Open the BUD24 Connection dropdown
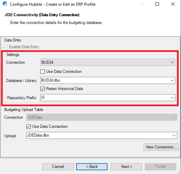The height and width of the screenshot is (174, 181). (x=108, y=62)
